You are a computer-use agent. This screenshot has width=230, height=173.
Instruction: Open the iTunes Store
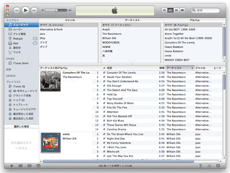[21, 63]
